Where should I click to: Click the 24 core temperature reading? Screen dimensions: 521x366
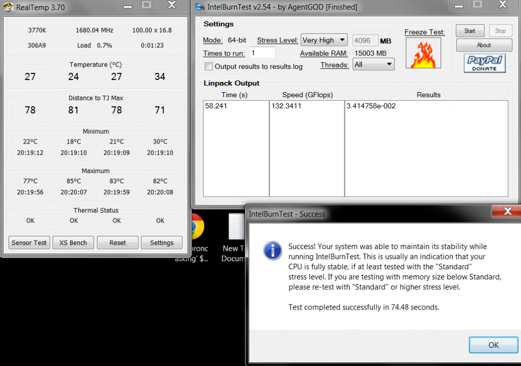(73, 77)
